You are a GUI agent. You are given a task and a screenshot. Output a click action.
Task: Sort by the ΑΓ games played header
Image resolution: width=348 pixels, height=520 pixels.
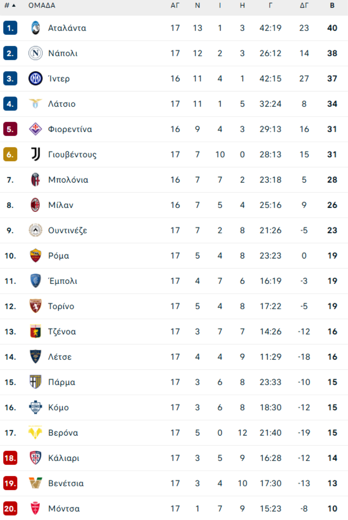click(x=175, y=5)
